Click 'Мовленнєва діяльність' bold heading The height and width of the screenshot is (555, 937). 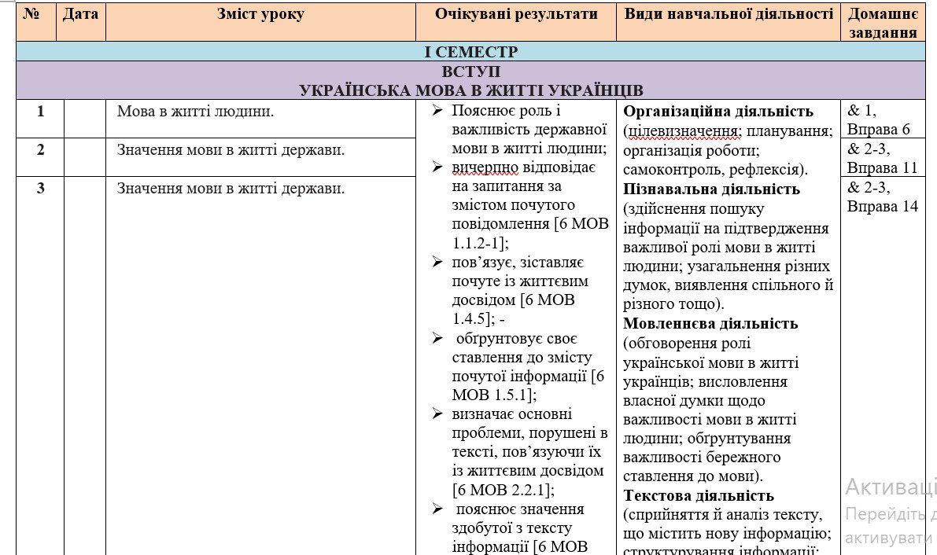[710, 323]
